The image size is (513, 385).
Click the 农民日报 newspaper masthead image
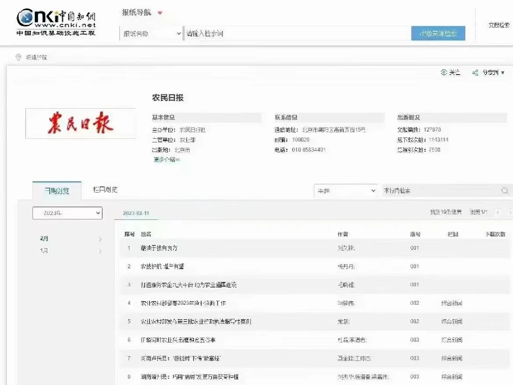[81, 123]
